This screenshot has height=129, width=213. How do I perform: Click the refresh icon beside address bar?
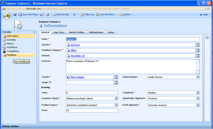[x=208, y=9]
